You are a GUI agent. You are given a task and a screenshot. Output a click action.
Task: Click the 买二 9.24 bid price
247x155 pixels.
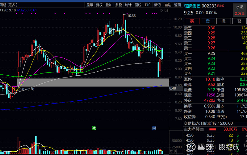(x=211, y=58)
